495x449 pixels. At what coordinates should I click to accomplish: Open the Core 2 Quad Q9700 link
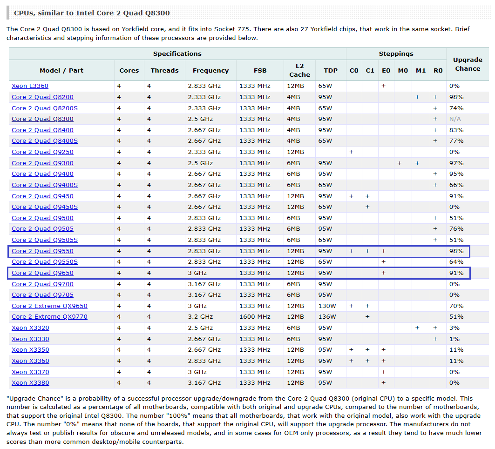(x=43, y=284)
